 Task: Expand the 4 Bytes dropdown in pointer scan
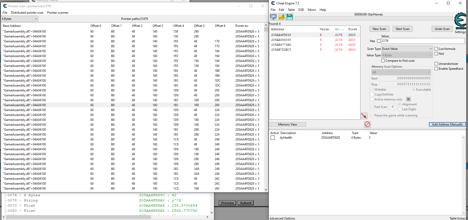(x=20, y=19)
